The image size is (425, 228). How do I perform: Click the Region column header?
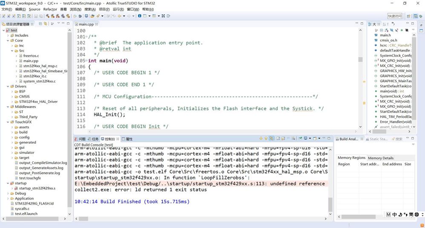tap(344, 165)
